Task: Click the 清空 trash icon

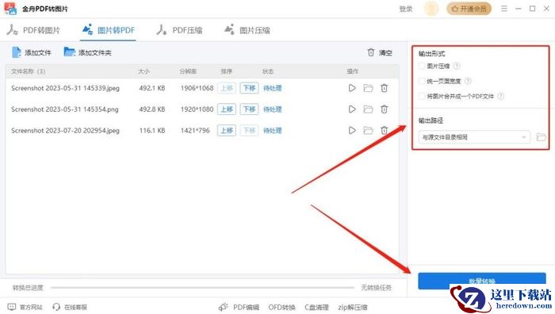Action: click(x=370, y=52)
